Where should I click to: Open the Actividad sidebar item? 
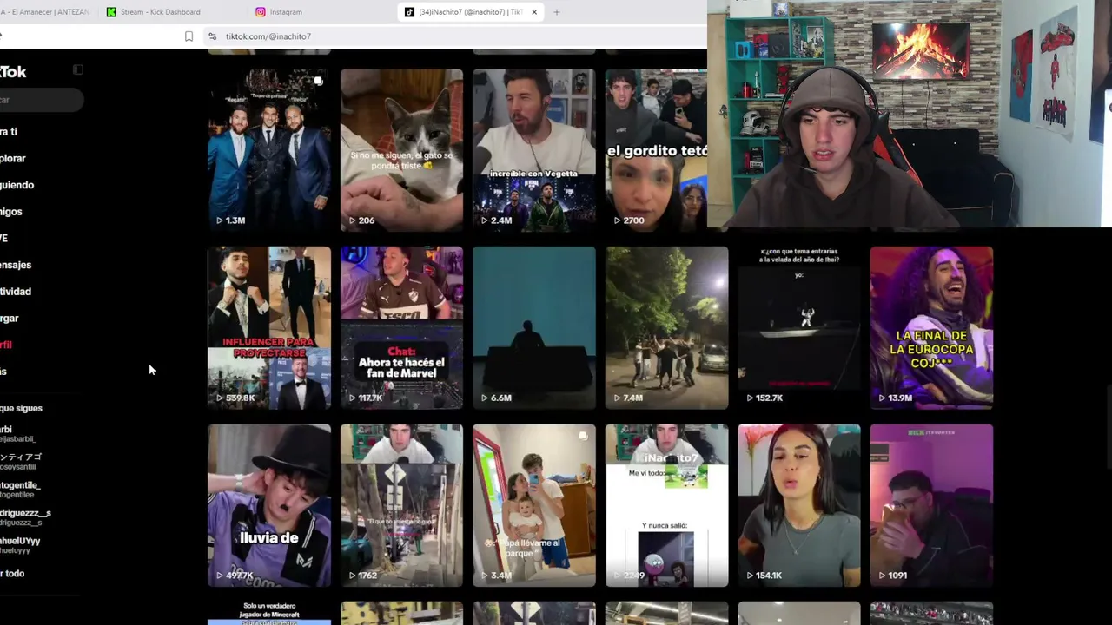click(16, 292)
